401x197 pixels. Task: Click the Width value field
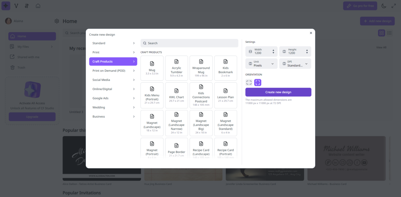(x=261, y=51)
